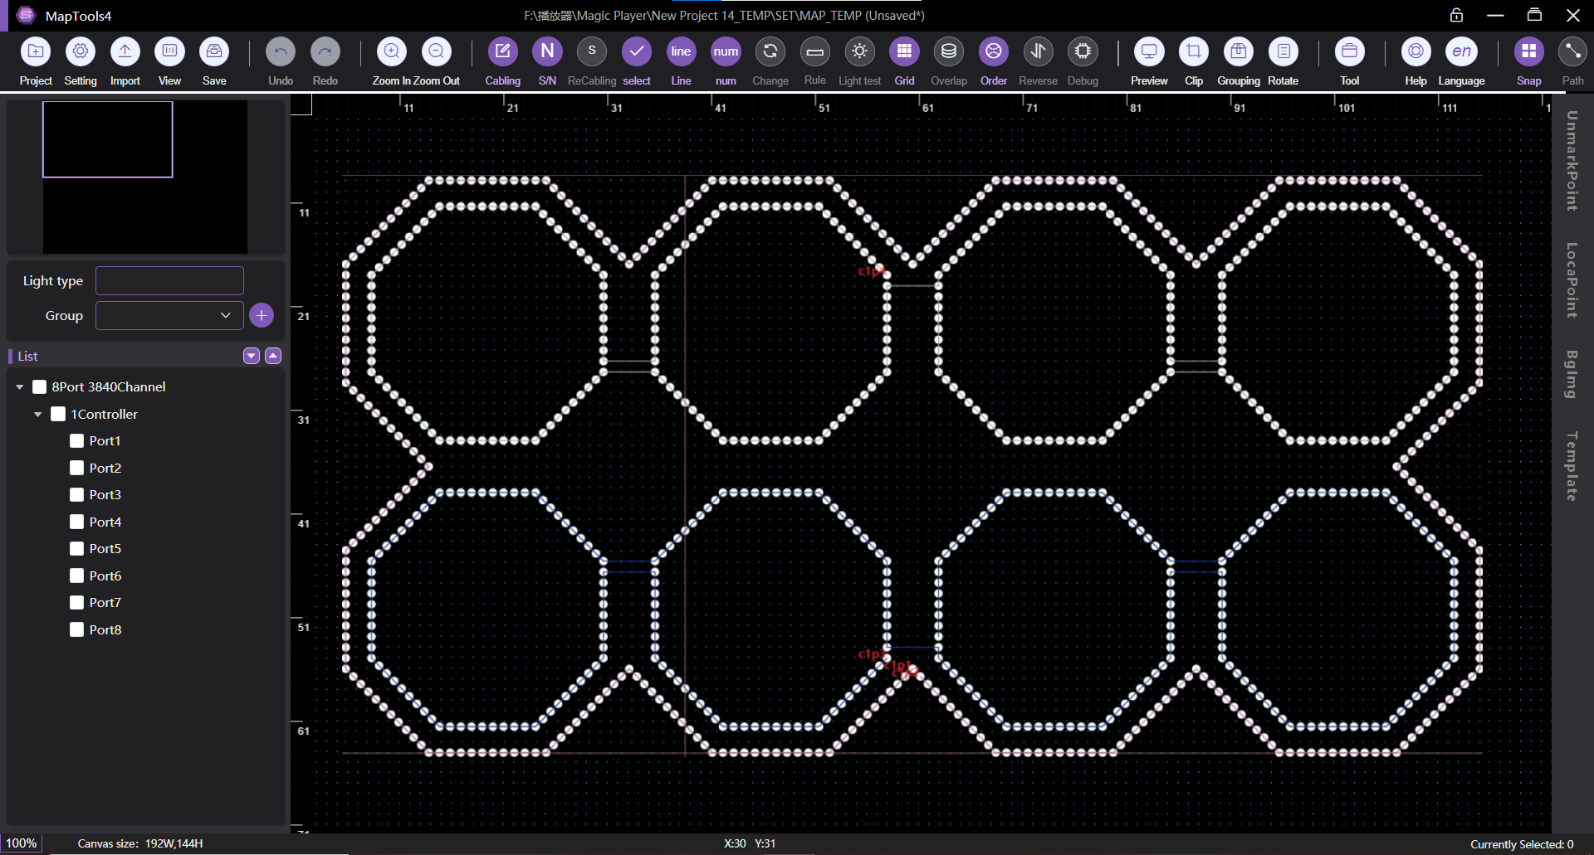1594x855 pixels.
Task: Check the 8Port 3840Channel checkbox
Action: click(39, 386)
